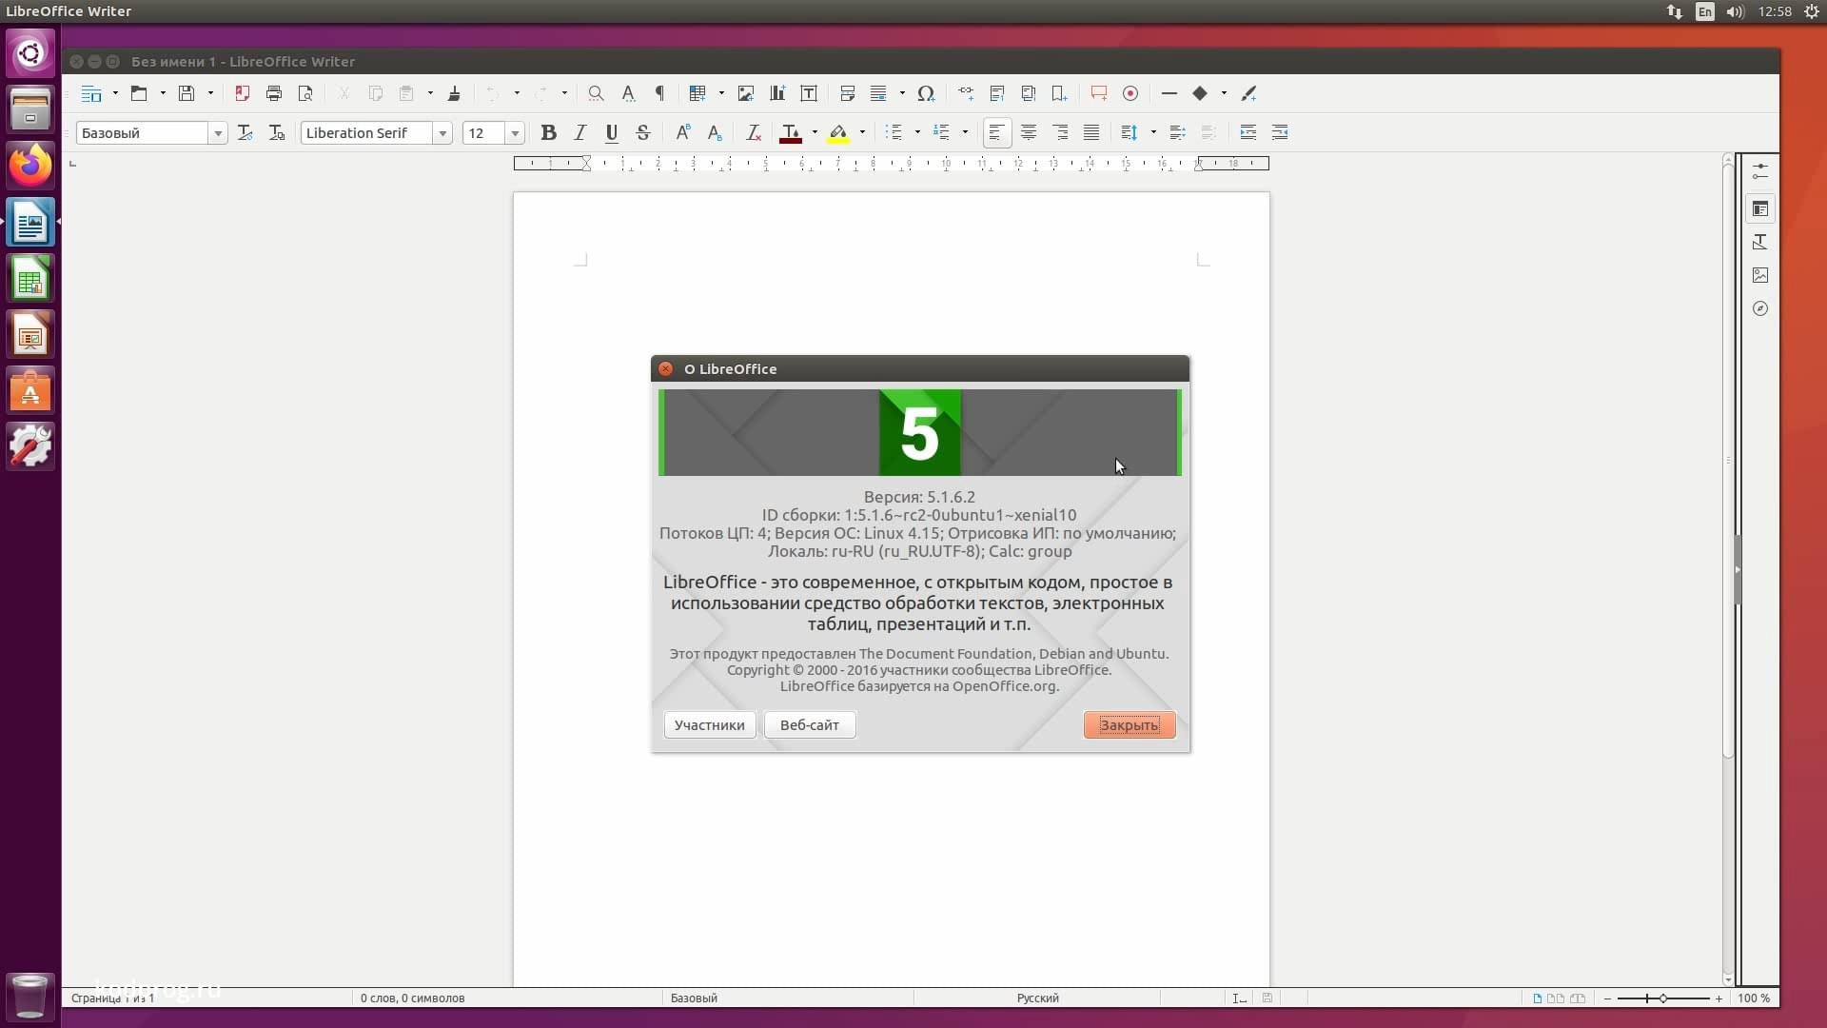Open sidebar Gallery deck icon
The width and height of the screenshot is (1827, 1028).
click(x=1760, y=275)
